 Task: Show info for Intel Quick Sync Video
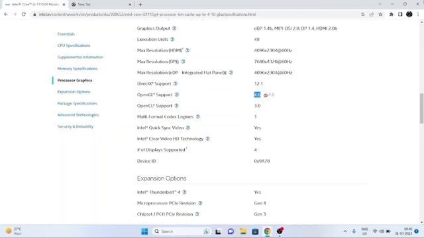pyautogui.click(x=188, y=128)
